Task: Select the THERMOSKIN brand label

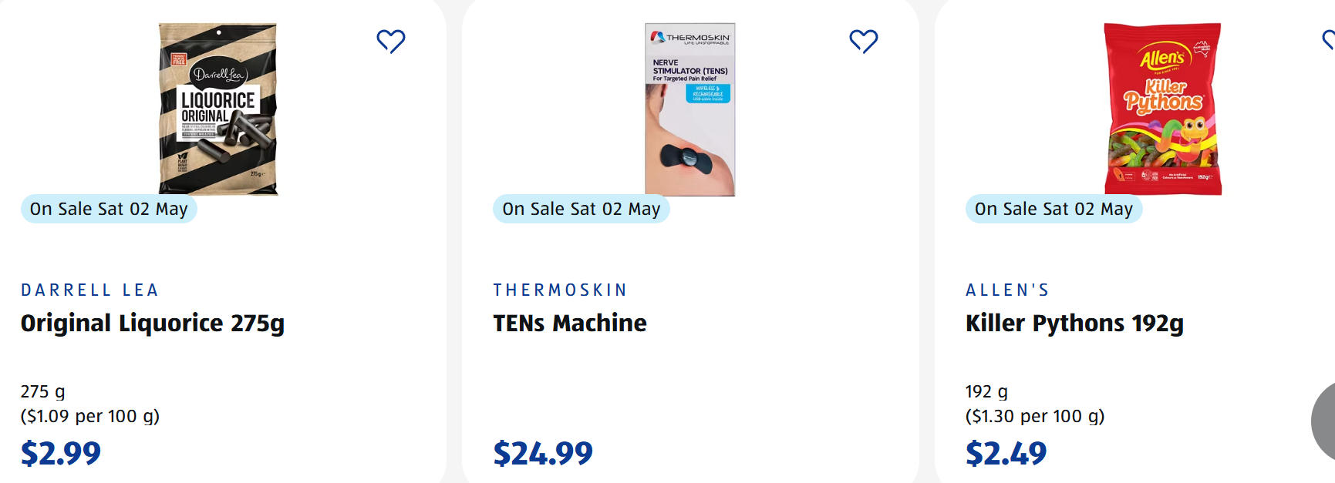Action: pos(560,290)
